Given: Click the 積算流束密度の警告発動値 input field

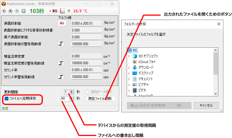Looking at the screenshot, I should tap(86, 63).
